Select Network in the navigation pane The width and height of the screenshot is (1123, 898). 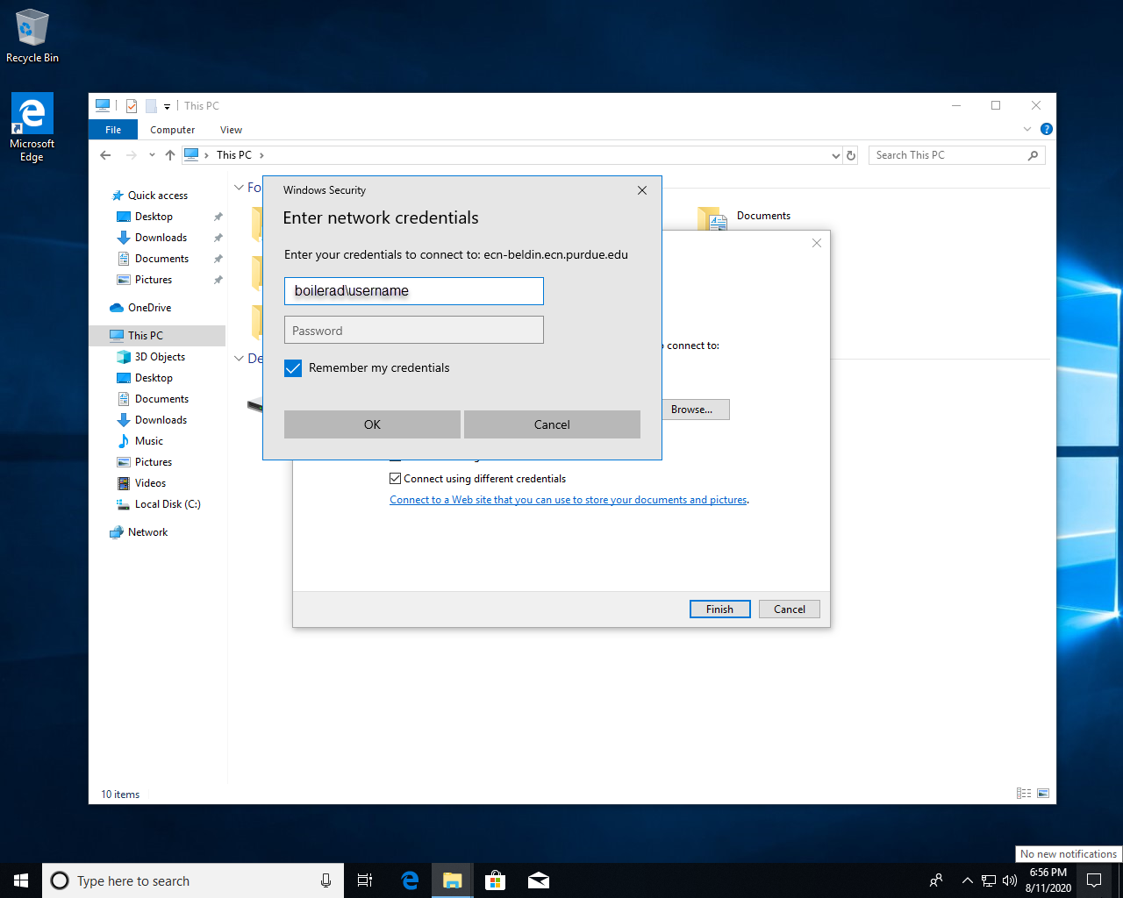pyautogui.click(x=147, y=532)
